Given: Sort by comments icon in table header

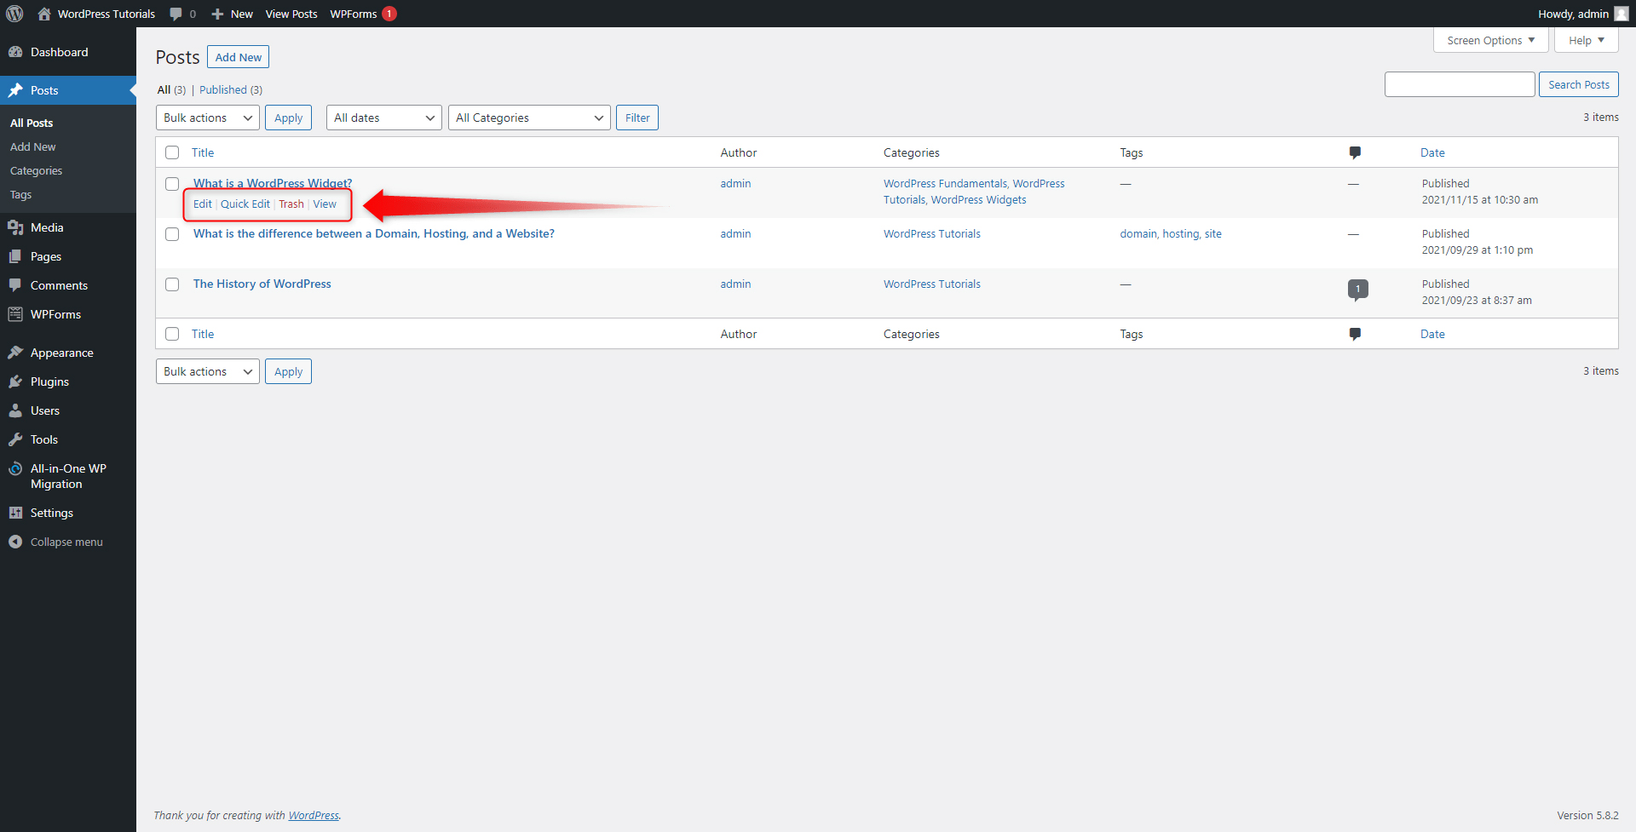Looking at the screenshot, I should [x=1355, y=152].
